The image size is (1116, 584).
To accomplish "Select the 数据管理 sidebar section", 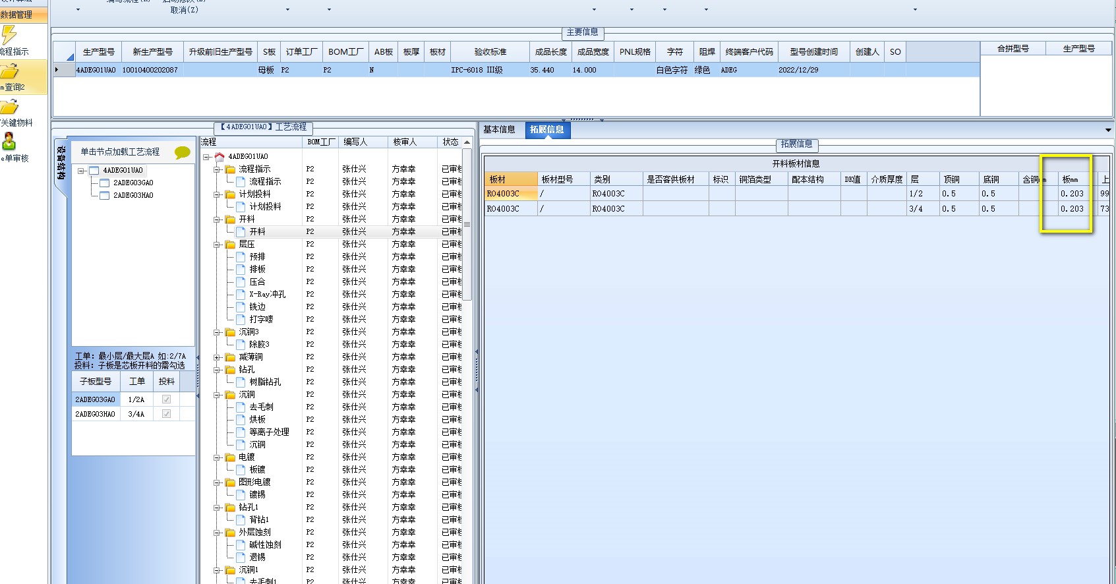I will [24, 15].
